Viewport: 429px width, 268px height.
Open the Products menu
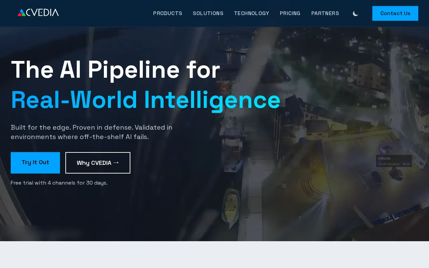[168, 13]
